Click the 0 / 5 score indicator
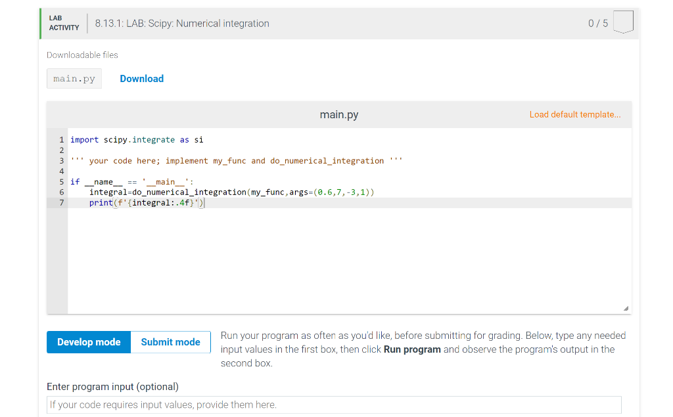This screenshot has width=673, height=417. coord(599,23)
